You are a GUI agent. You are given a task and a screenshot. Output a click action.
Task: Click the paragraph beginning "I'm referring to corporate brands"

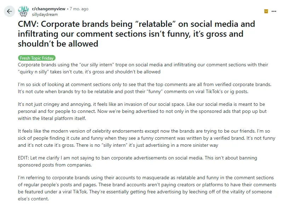[142, 188]
